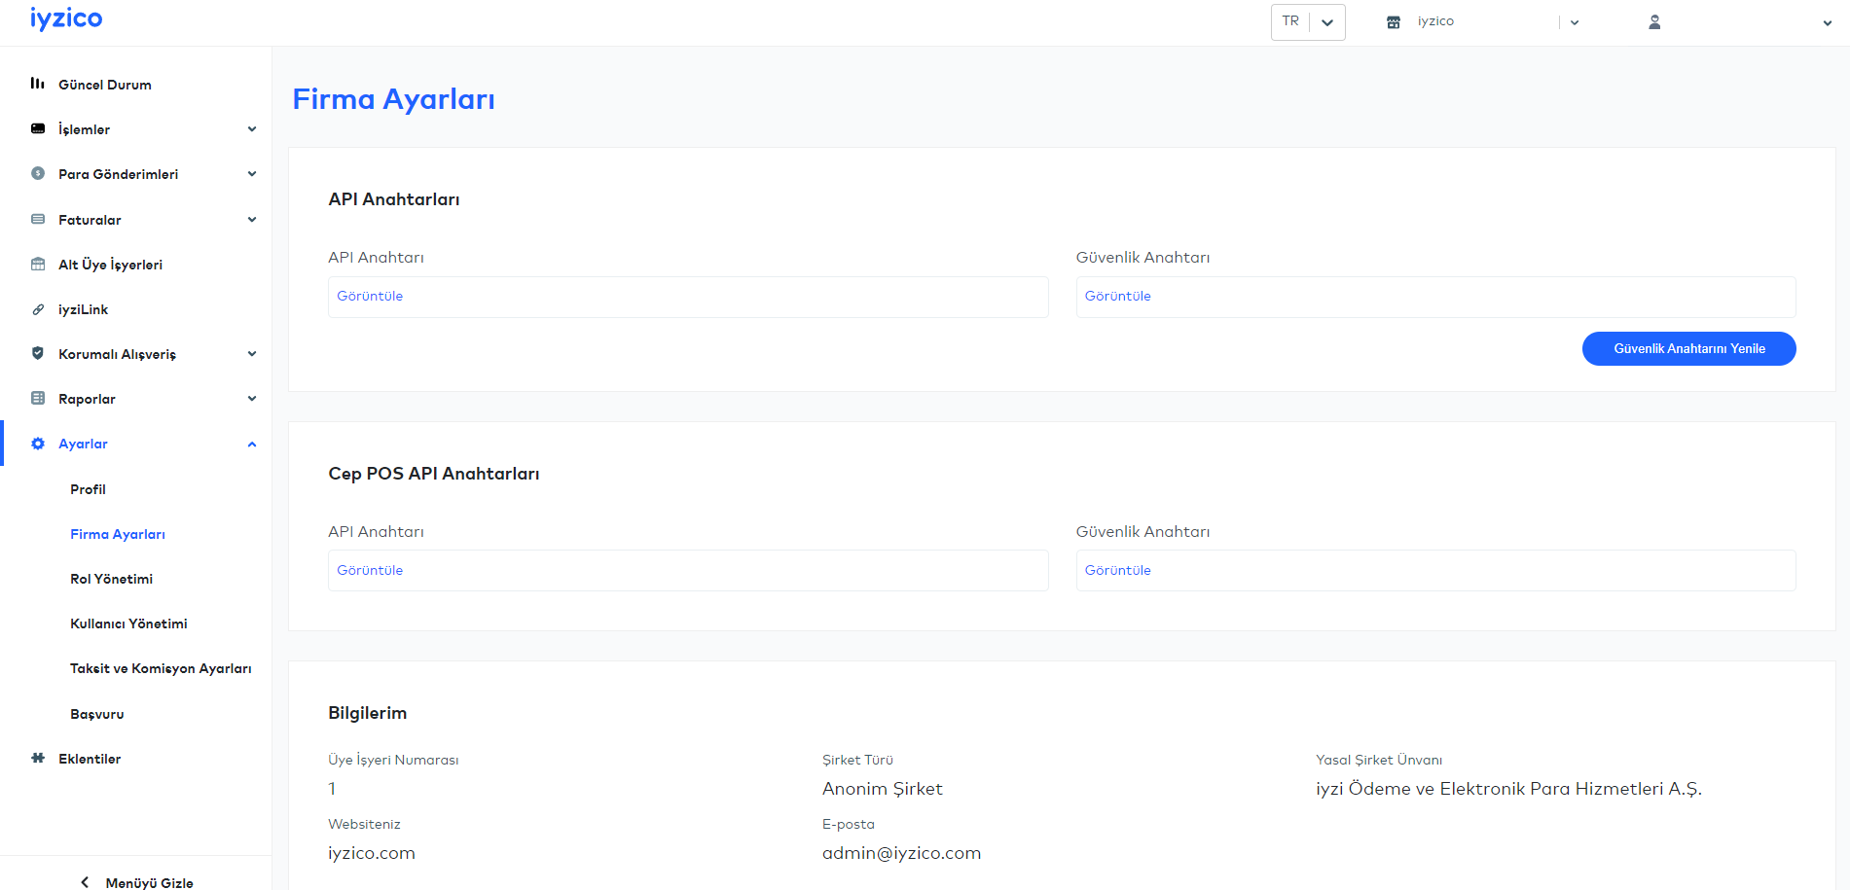Viewport: 1850px width, 890px height.
Task: Click the Raporlar report icon
Action: pos(38,398)
